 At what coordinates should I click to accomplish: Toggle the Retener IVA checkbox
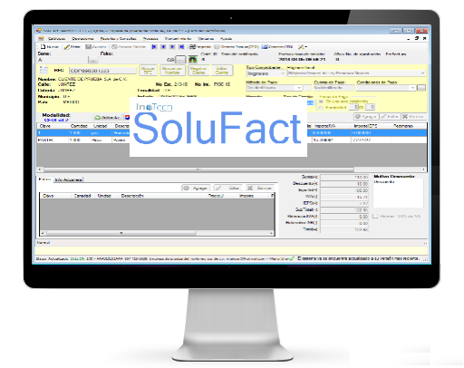[x=375, y=216]
